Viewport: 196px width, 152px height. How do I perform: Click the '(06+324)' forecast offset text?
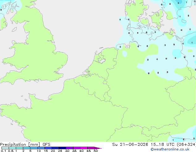[186, 145]
